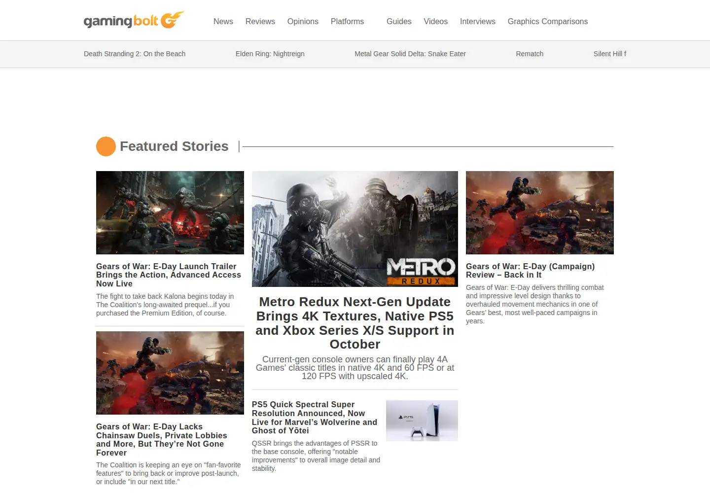Click 'delivers thrilling combat' review summary

pyautogui.click(x=535, y=304)
